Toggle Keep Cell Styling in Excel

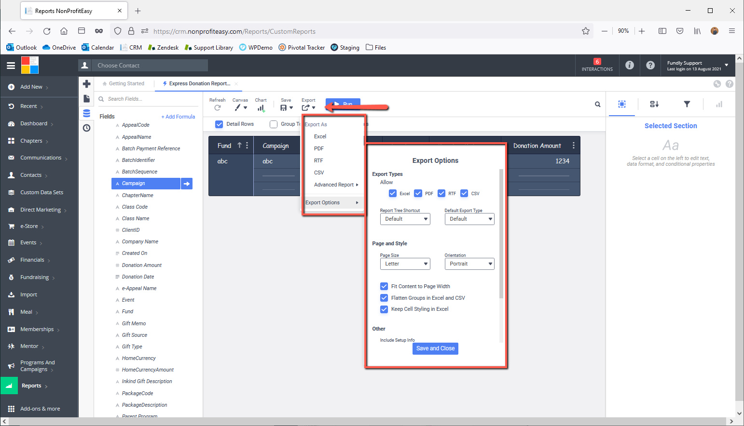pos(384,309)
